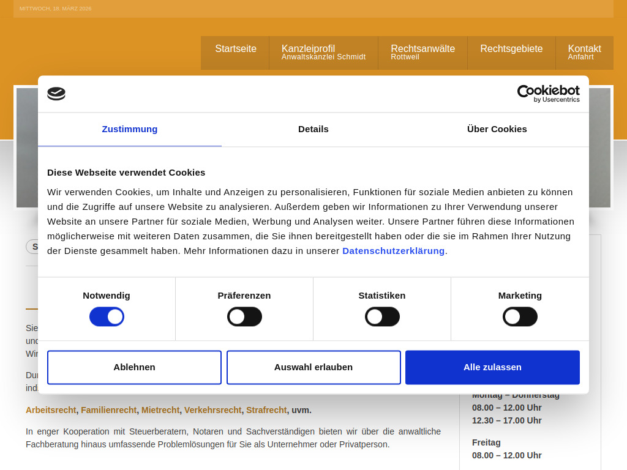Enable the Präferenzen cookies toggle
The image size is (627, 470).
pyautogui.click(x=244, y=316)
